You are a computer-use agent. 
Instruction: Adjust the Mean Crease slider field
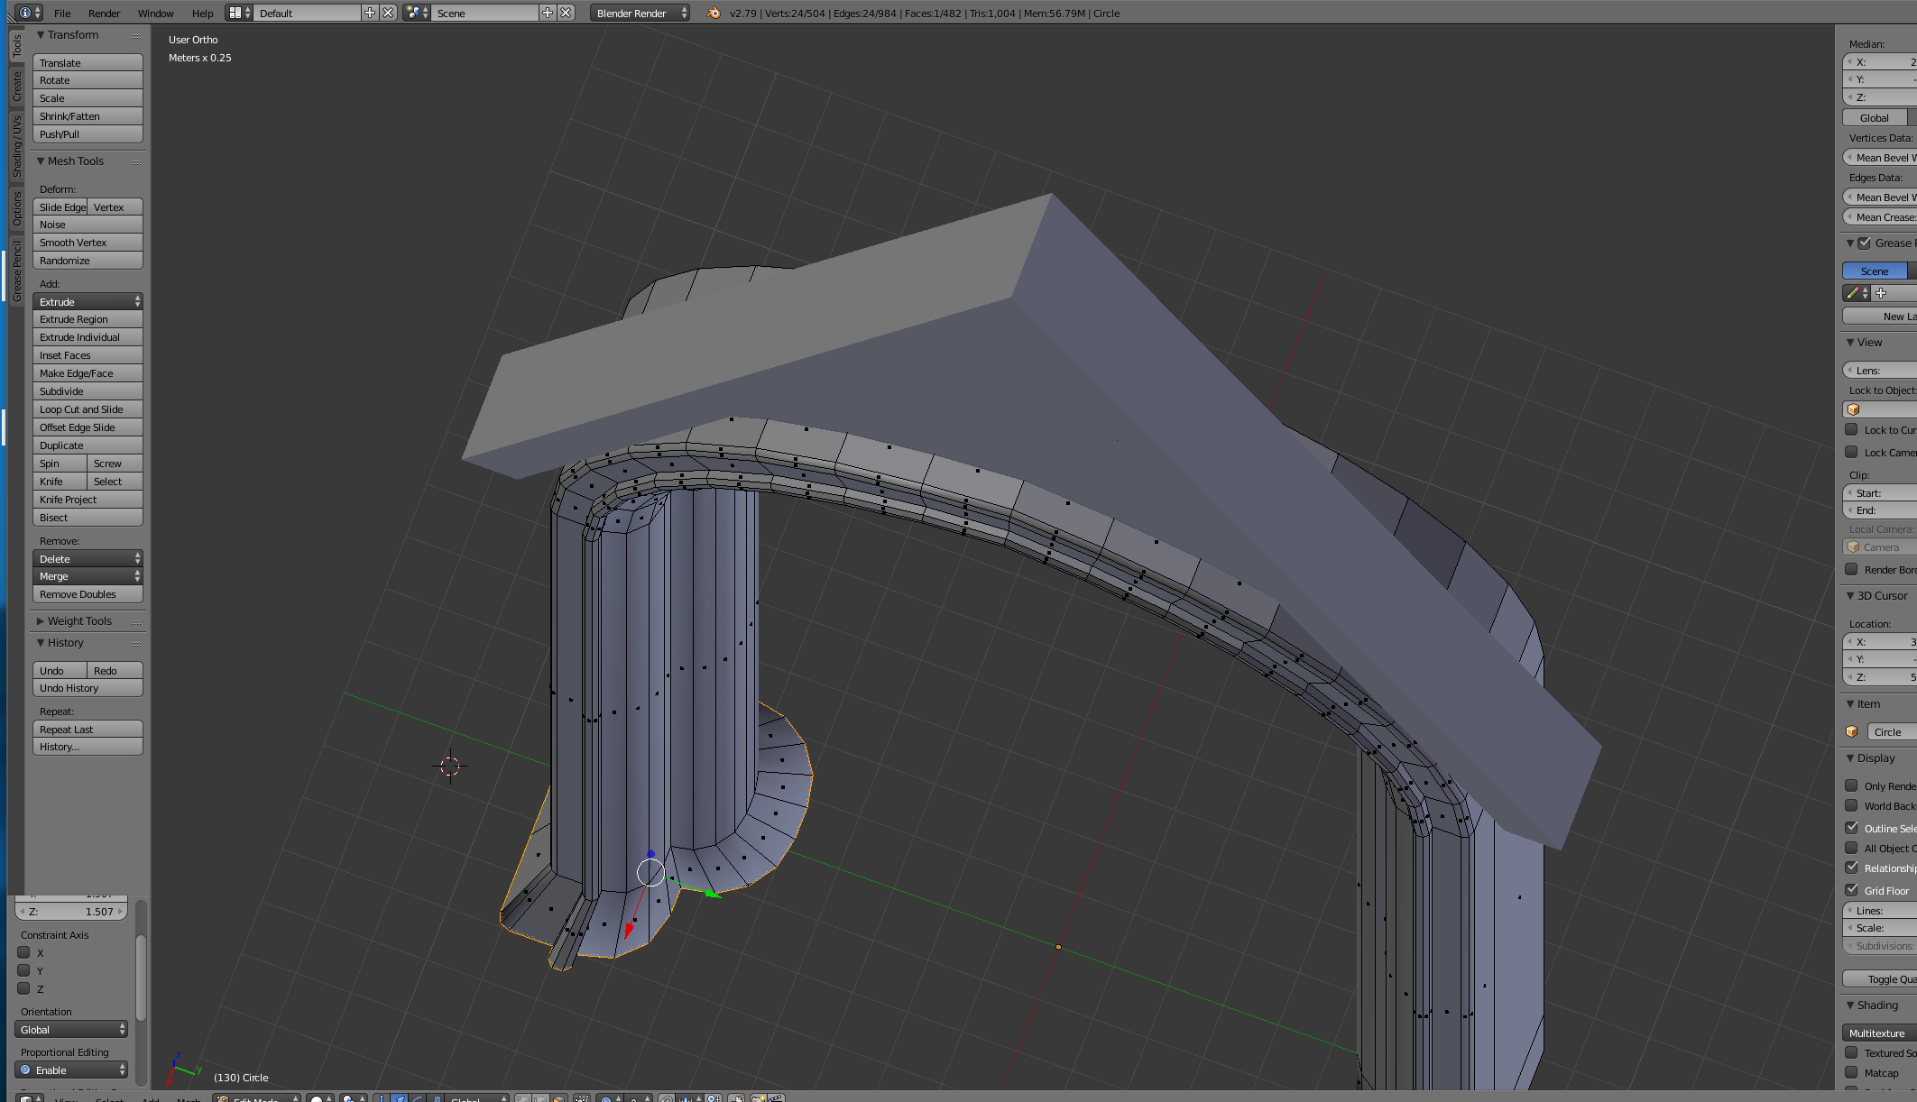(x=1880, y=217)
